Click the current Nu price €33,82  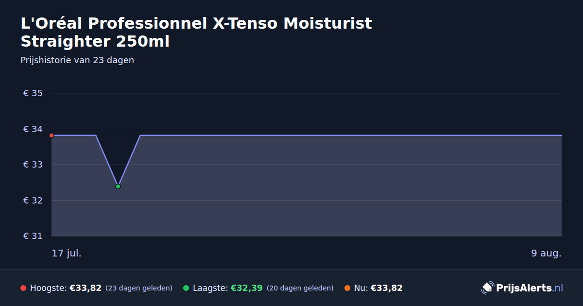387,288
